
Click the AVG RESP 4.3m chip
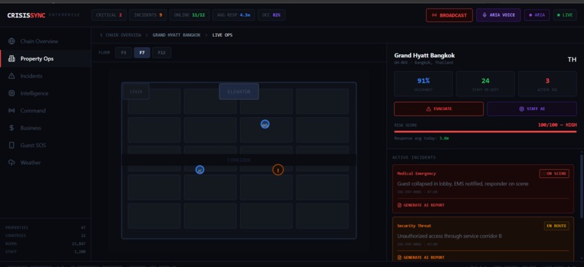[233, 15]
